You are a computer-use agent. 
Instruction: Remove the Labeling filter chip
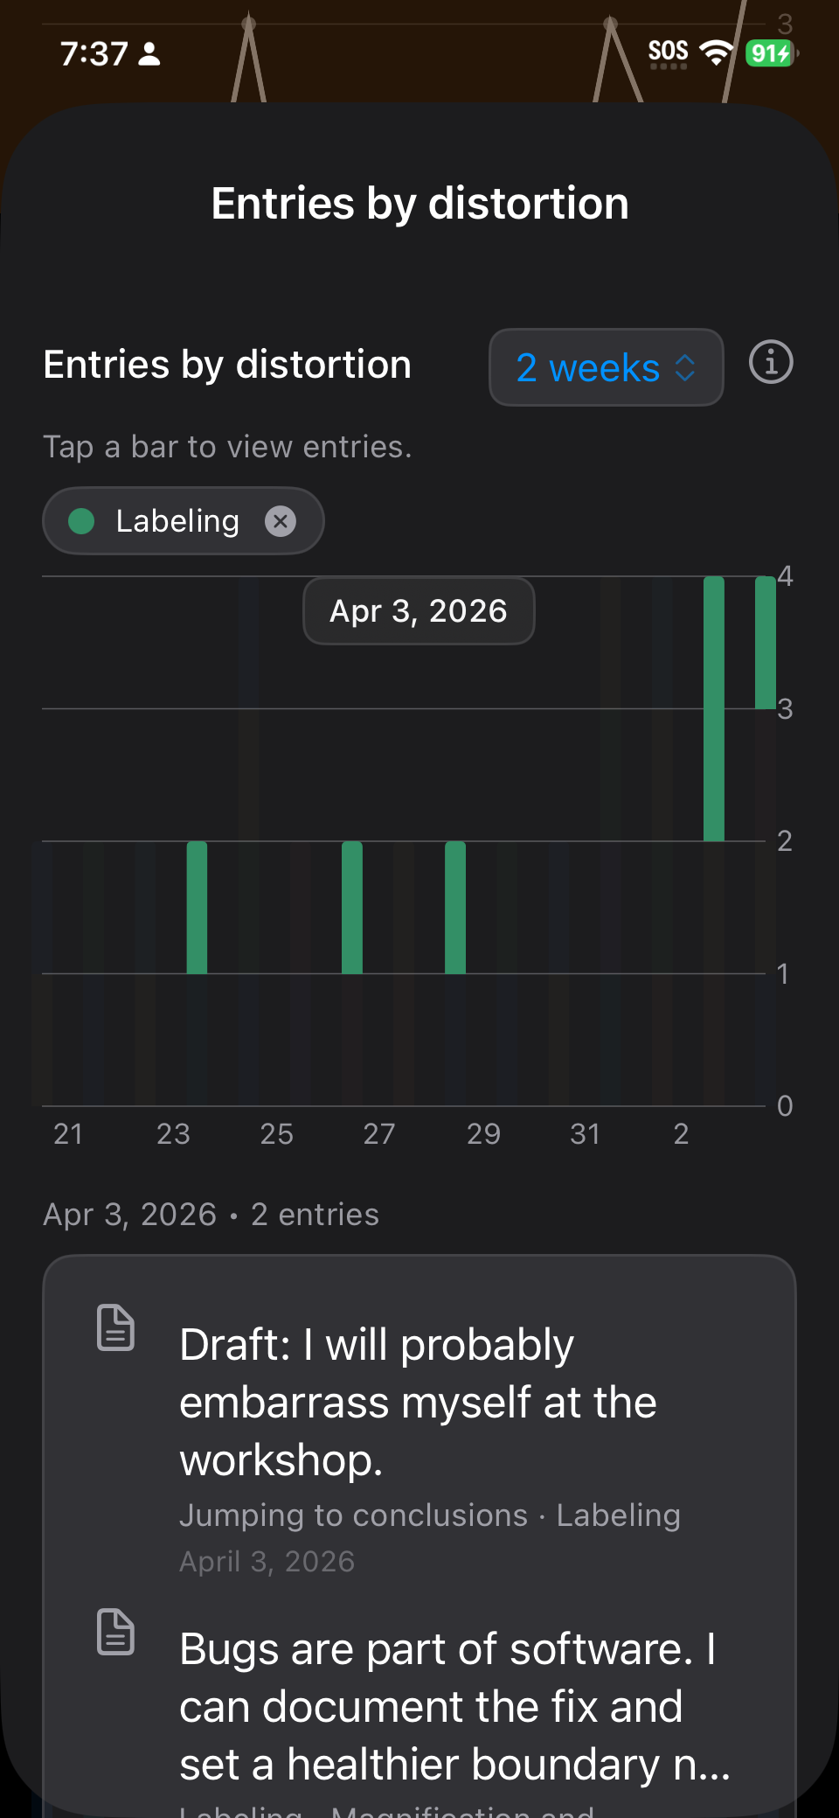pos(281,522)
